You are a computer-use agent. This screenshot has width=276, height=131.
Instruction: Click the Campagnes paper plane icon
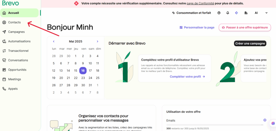[4, 32]
